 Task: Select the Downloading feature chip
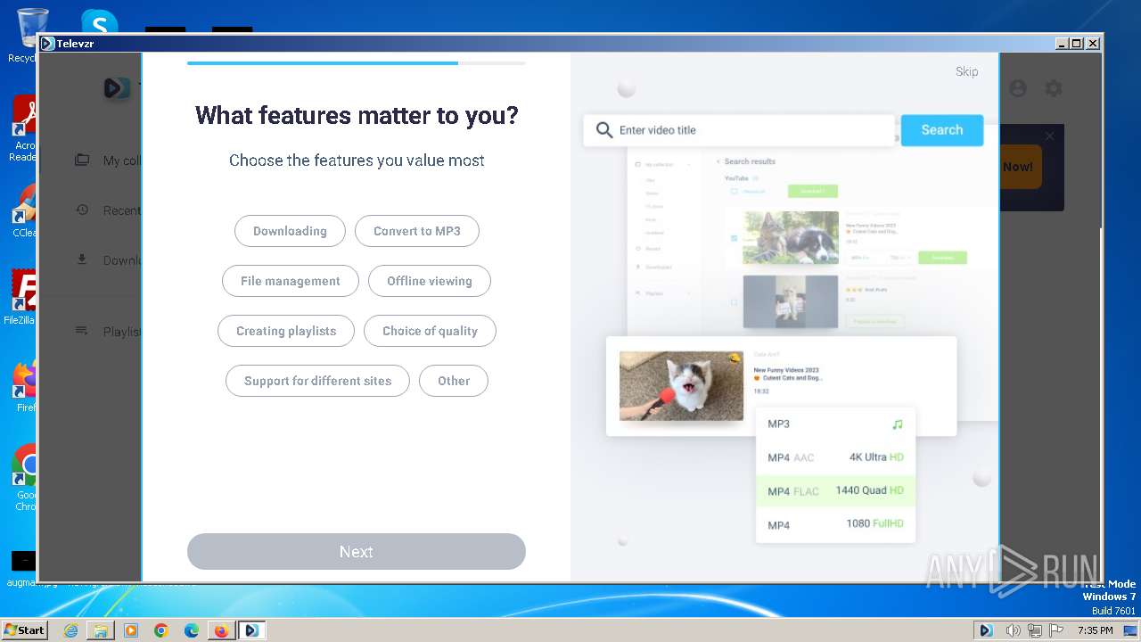coord(290,231)
